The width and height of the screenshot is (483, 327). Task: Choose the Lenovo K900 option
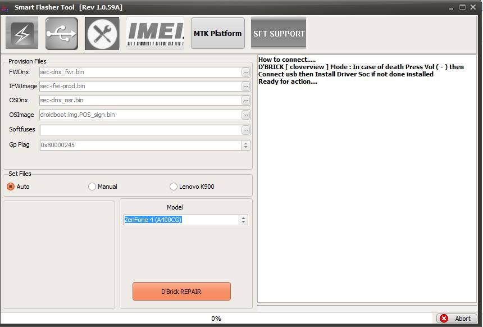click(x=174, y=186)
